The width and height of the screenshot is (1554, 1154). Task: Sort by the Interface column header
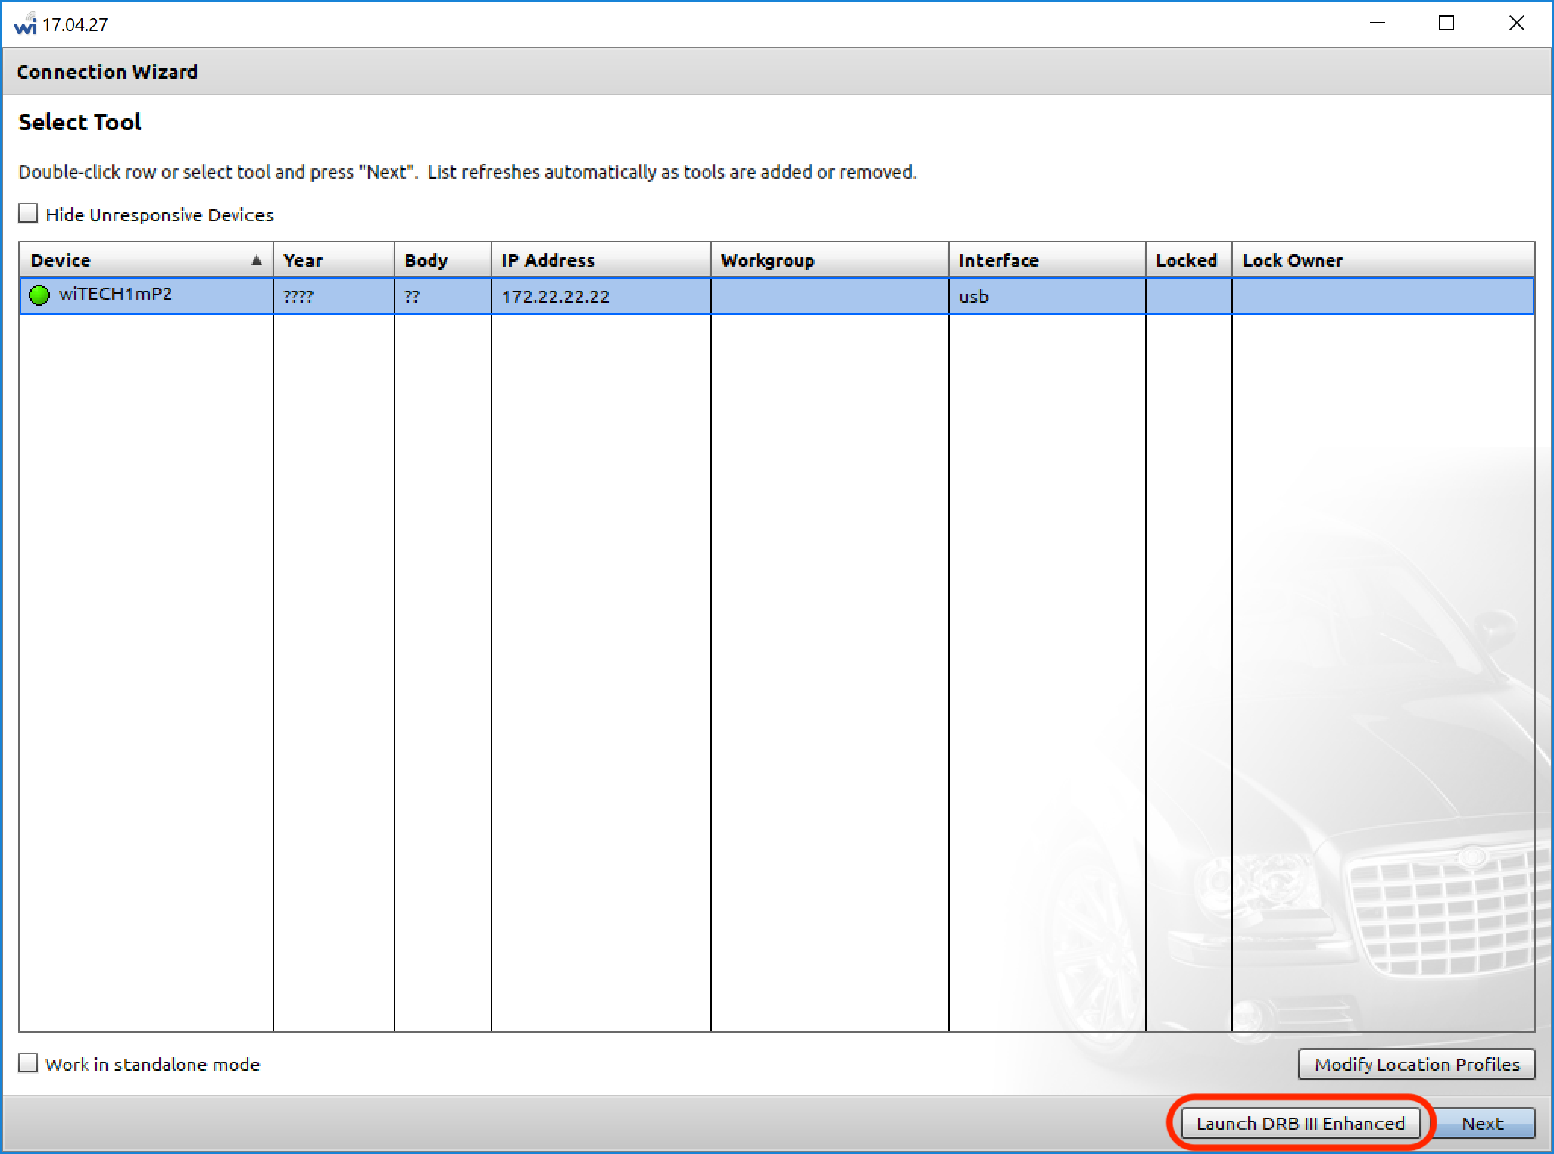point(1047,260)
